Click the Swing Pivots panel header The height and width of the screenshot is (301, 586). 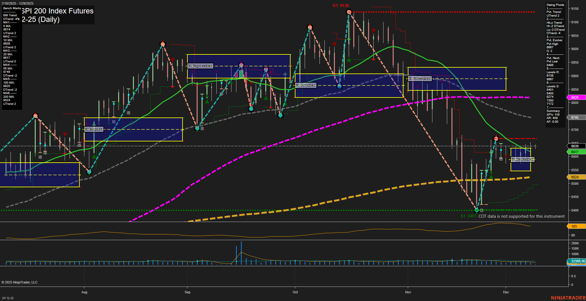(x=555, y=5)
